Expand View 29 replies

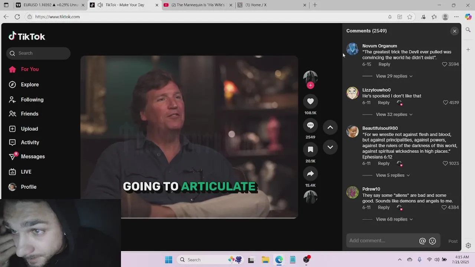394,76
